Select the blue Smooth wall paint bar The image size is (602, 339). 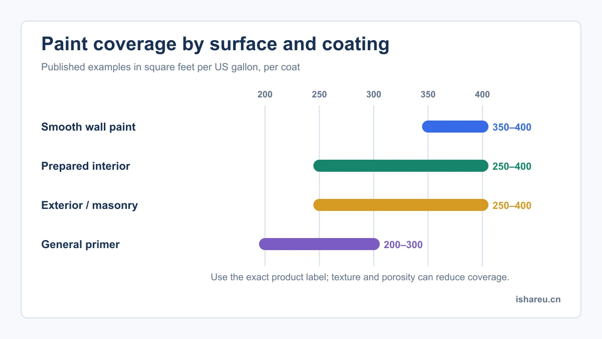[455, 127]
